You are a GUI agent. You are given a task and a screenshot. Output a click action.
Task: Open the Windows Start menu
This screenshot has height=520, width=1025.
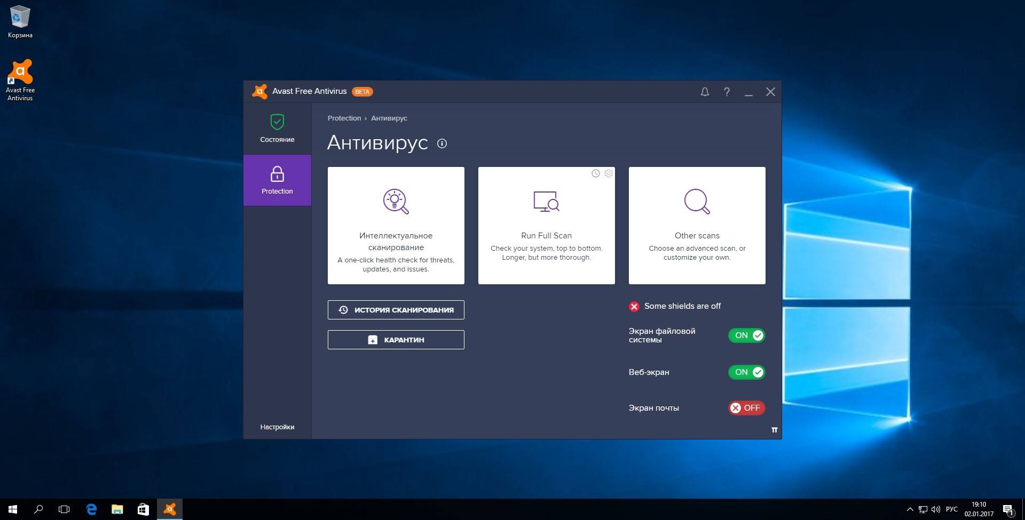tap(13, 509)
